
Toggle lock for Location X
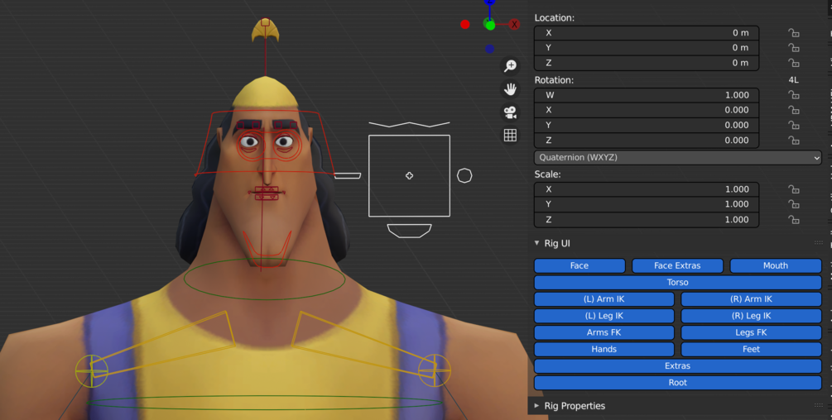793,33
